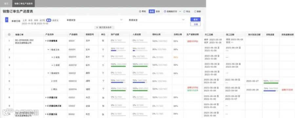Select the highlighted 更多 date option
The image size is (295, 118).
49,20
